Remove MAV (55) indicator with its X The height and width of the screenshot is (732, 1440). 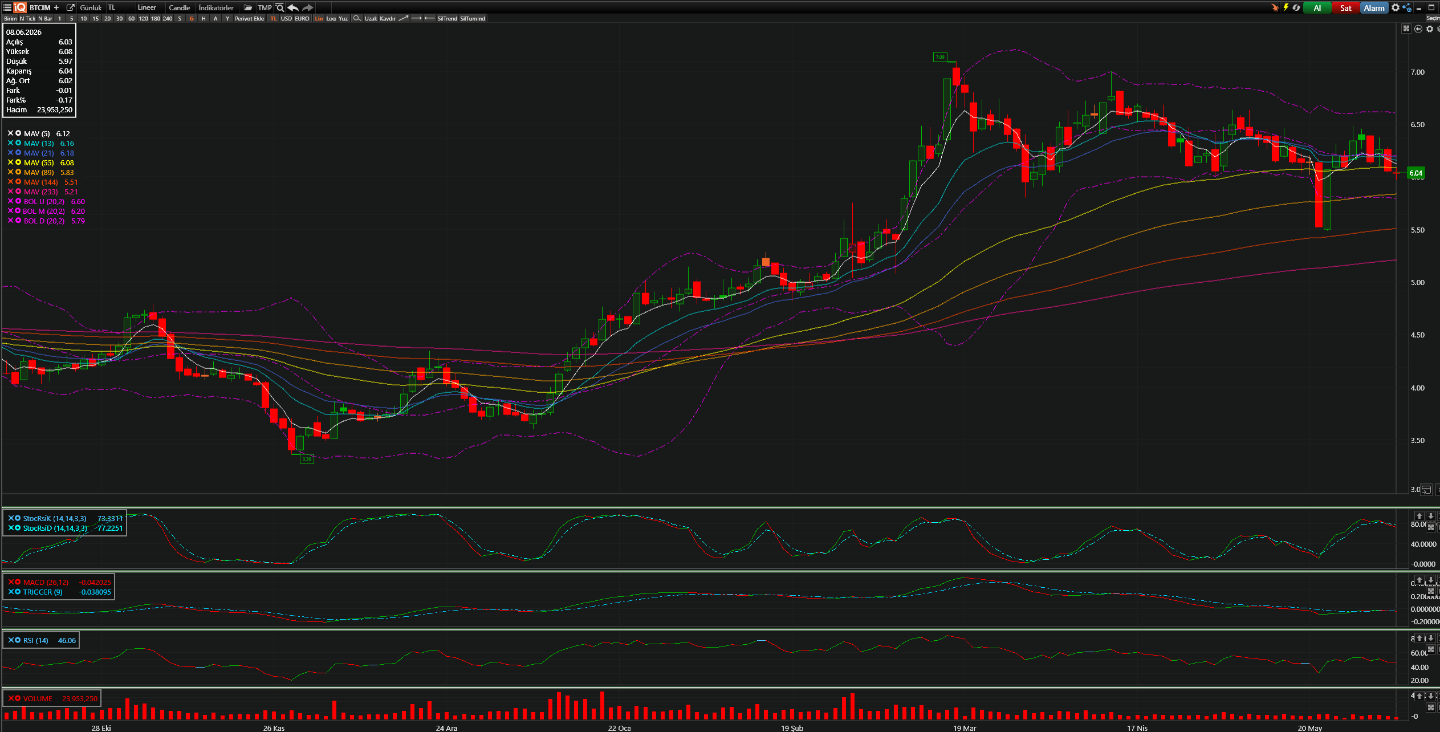(x=10, y=162)
